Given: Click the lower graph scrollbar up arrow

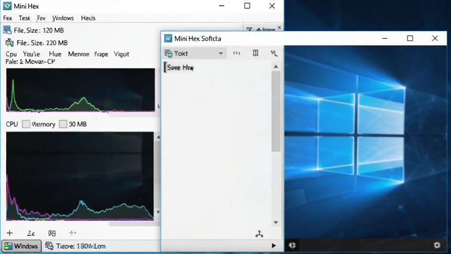Looking at the screenshot, I should 158,138.
